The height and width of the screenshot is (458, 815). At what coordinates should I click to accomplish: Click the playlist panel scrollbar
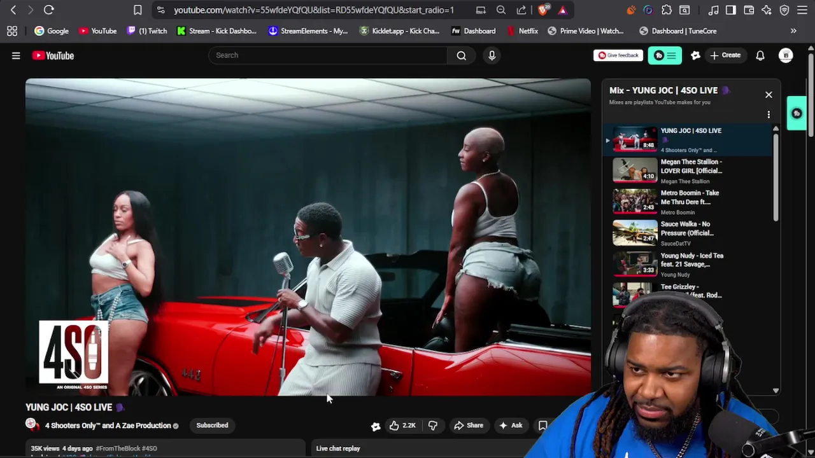coord(776,178)
